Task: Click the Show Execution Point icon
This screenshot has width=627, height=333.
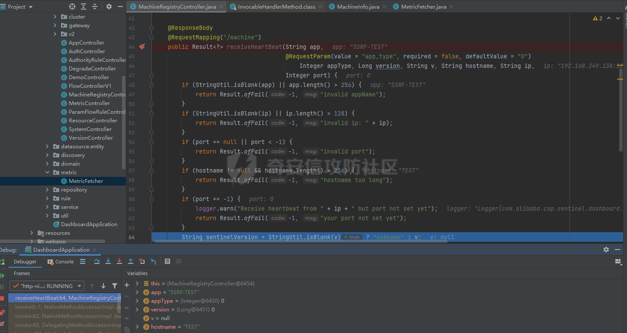Action: click(x=83, y=261)
